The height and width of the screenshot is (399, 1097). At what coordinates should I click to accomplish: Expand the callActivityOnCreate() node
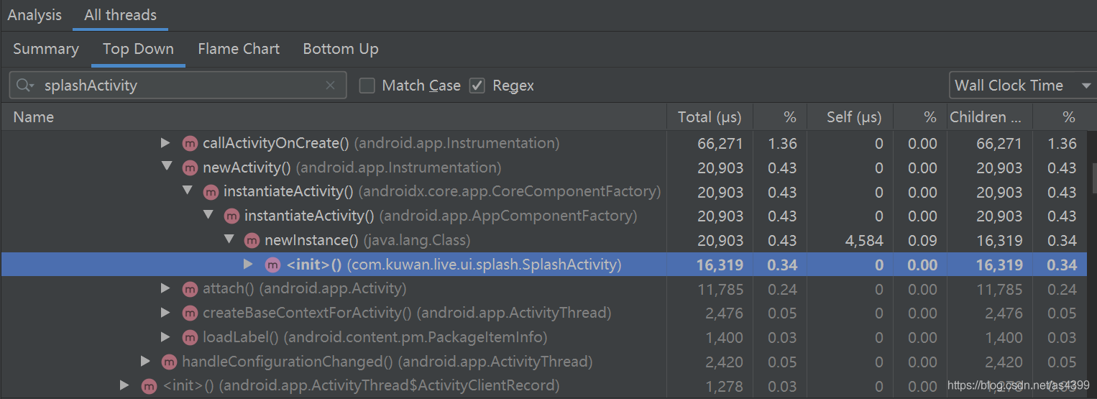point(166,143)
